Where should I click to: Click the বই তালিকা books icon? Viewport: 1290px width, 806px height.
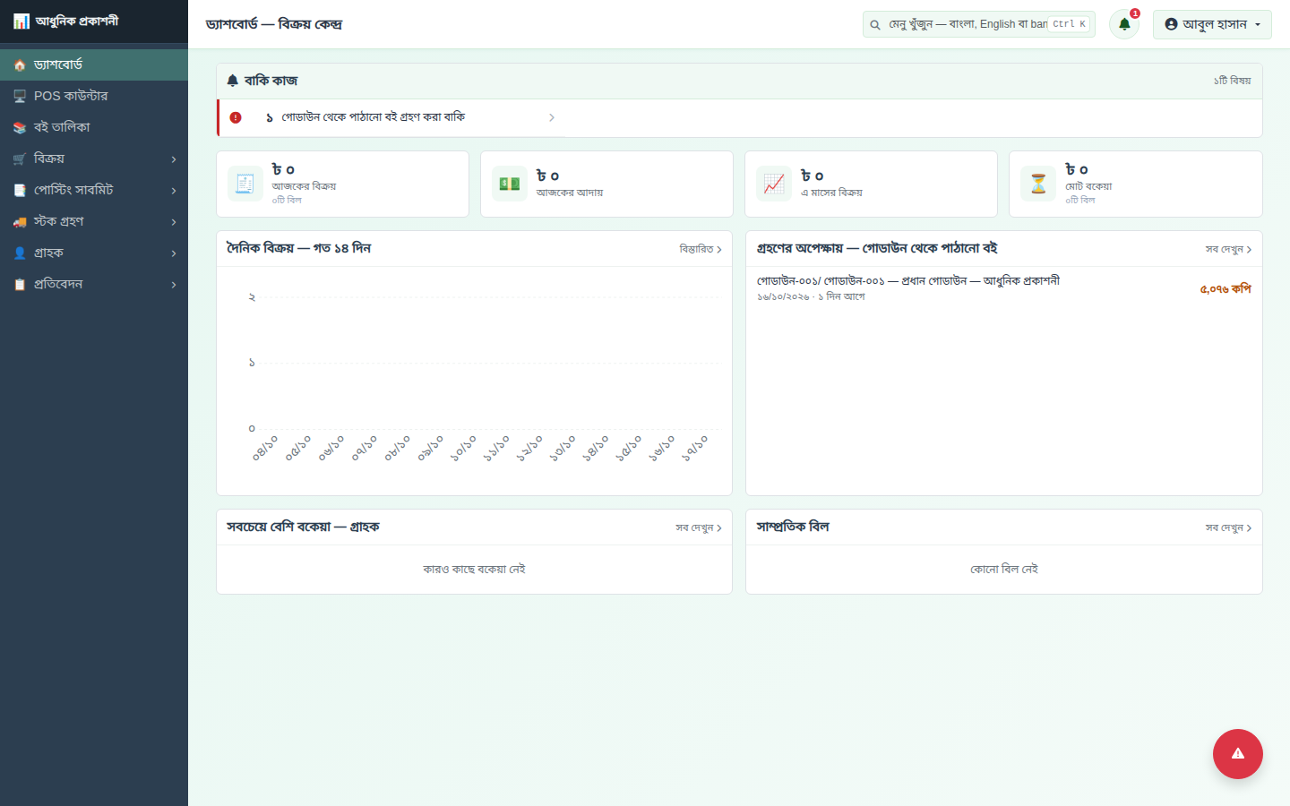point(20,128)
